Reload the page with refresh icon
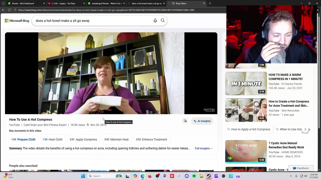321x180 pixels. [9, 10]
